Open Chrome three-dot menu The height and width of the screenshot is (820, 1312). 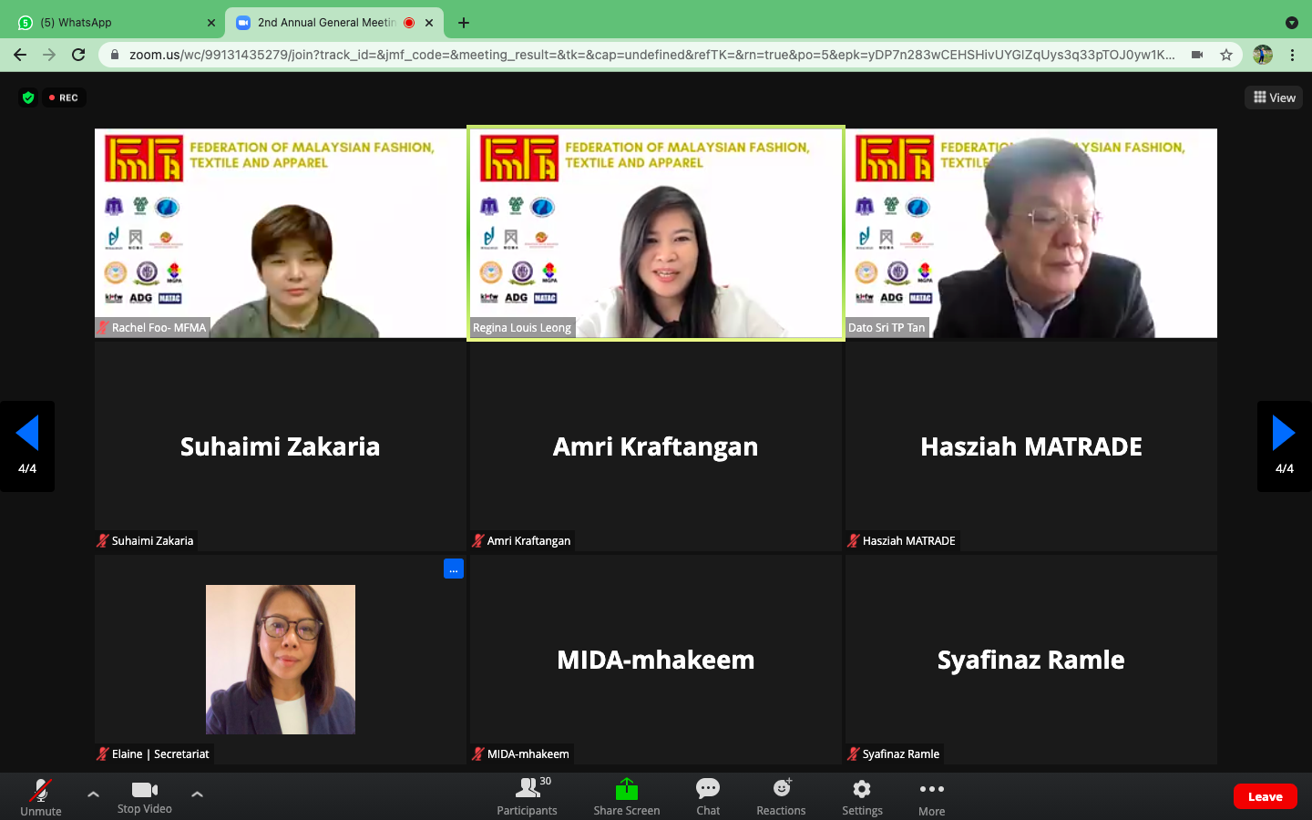click(1292, 55)
